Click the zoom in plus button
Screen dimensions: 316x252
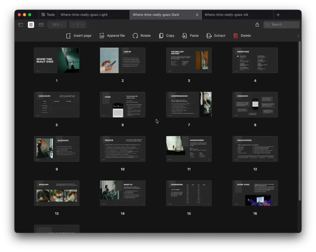point(82,25)
